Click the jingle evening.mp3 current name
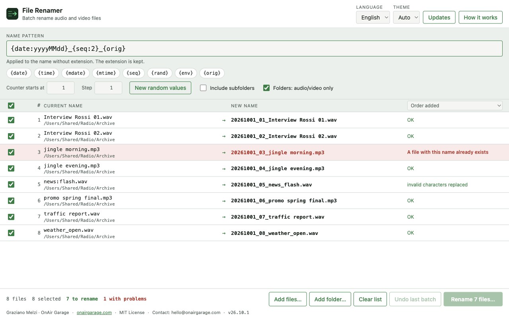509x318 pixels. [72, 165]
